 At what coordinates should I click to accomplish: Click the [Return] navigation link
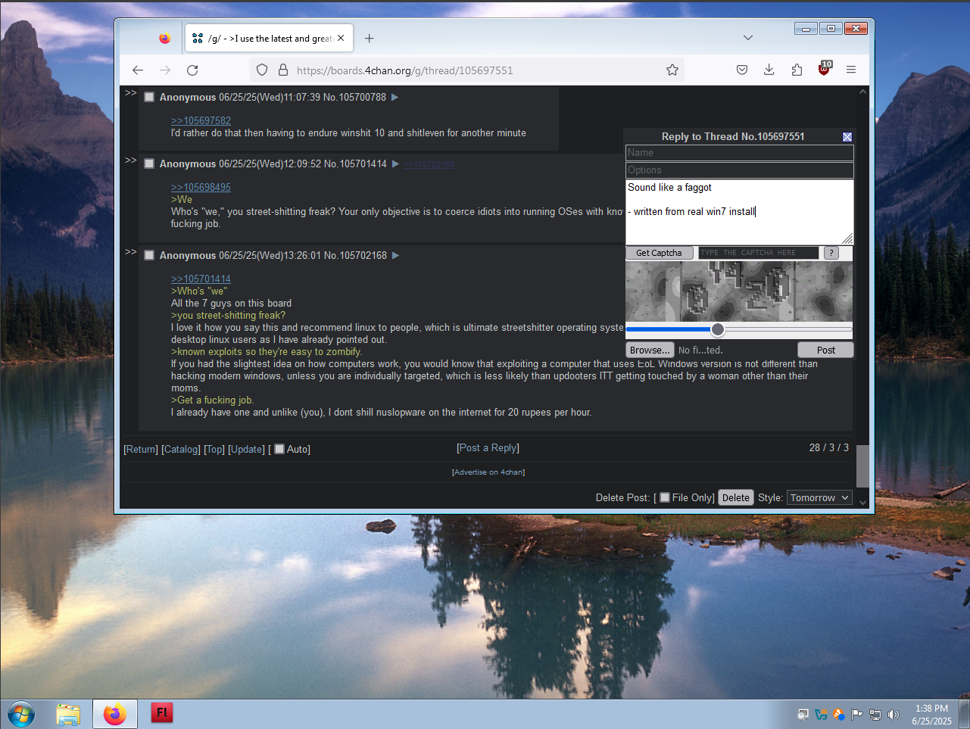(141, 449)
